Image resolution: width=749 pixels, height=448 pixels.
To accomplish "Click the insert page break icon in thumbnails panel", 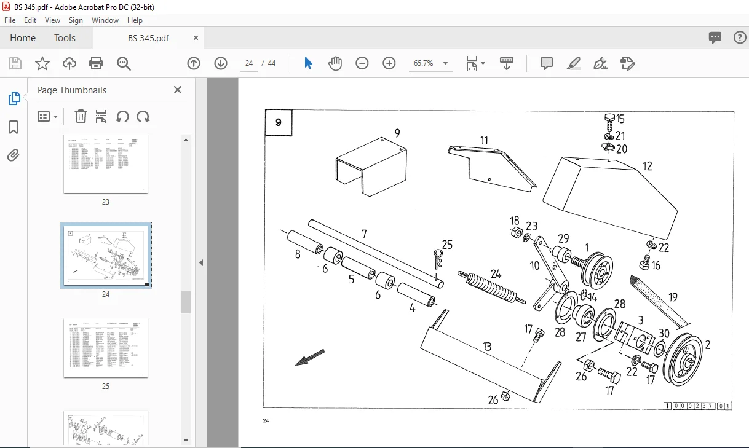I will pos(101,116).
